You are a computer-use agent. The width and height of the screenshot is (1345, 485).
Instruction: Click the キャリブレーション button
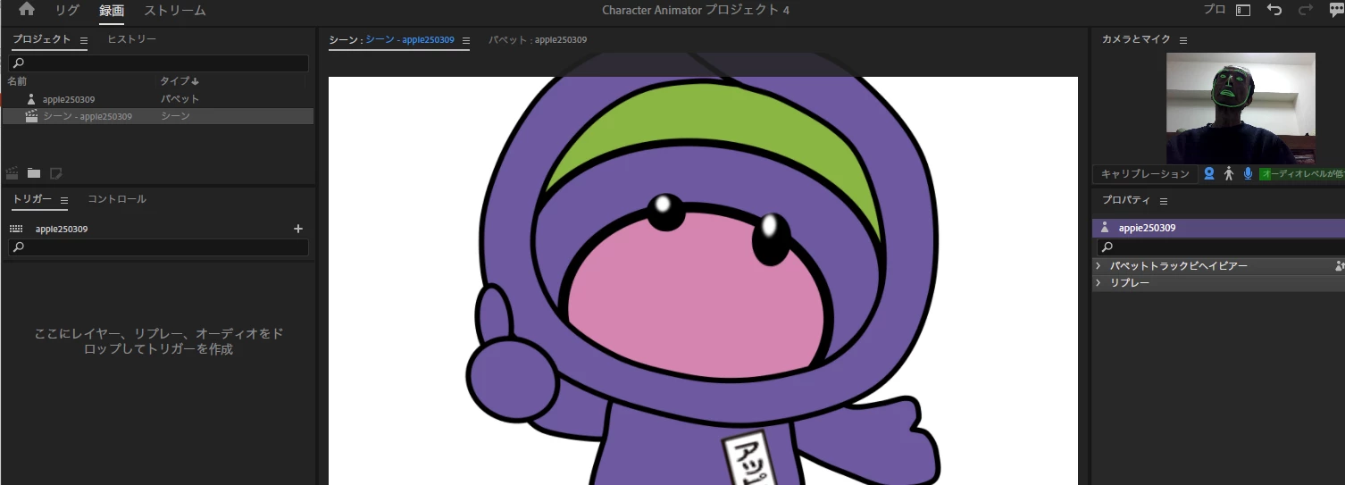[x=1145, y=174]
